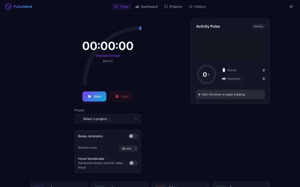Click the PulseWork logo icon
Viewport: 300px width, 187px height.
[x=8, y=6]
